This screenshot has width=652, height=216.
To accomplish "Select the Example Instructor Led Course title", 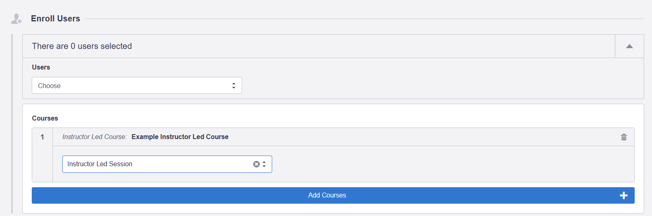I will pos(180,137).
